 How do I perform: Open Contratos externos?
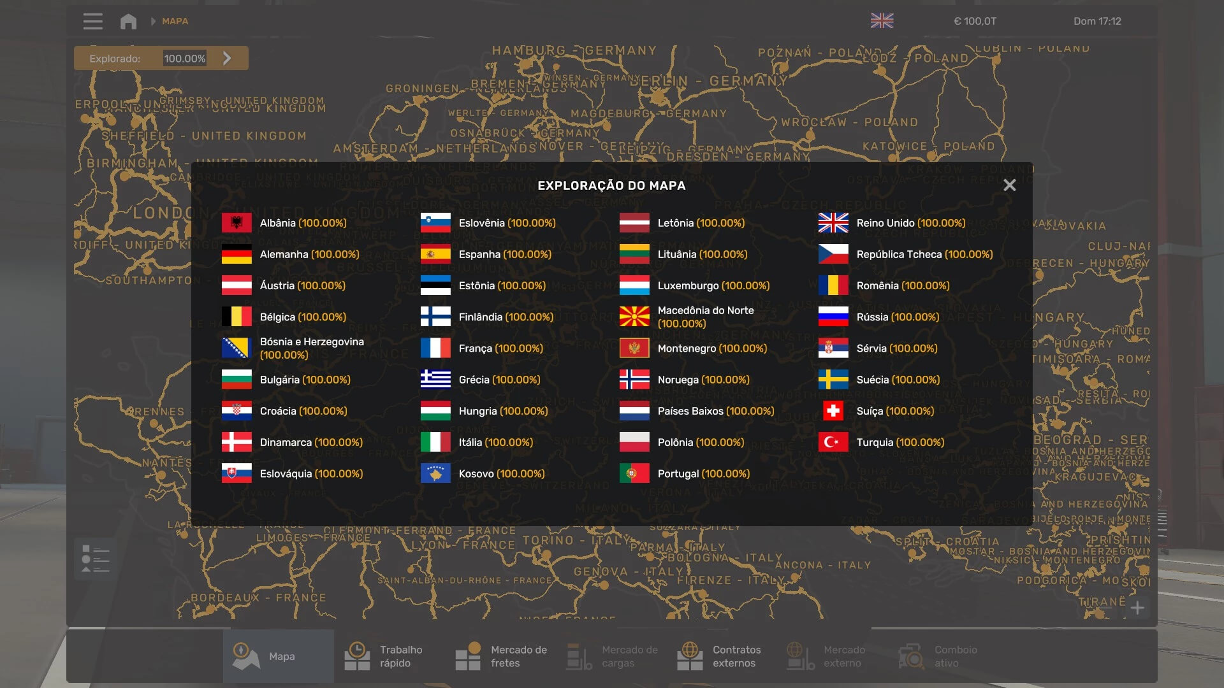722,656
